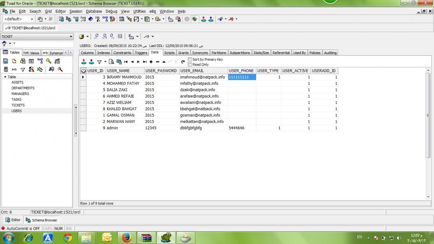Click the green bug debug icon

[195, 19]
